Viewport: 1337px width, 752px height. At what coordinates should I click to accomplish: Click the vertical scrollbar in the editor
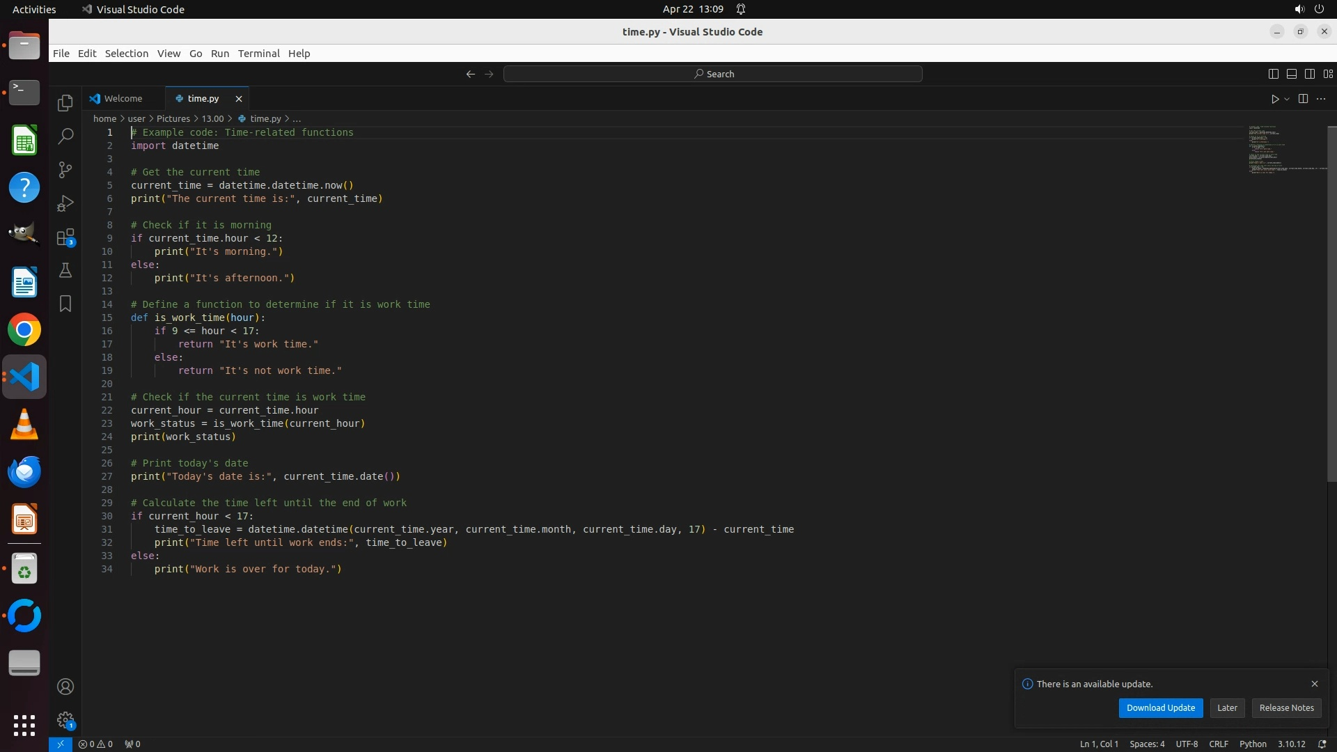click(x=1331, y=304)
